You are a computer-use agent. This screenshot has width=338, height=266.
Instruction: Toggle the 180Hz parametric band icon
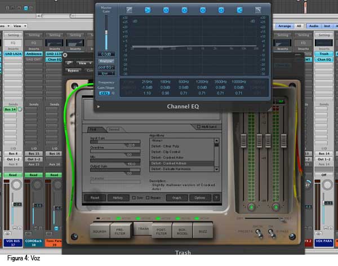(x=166, y=10)
